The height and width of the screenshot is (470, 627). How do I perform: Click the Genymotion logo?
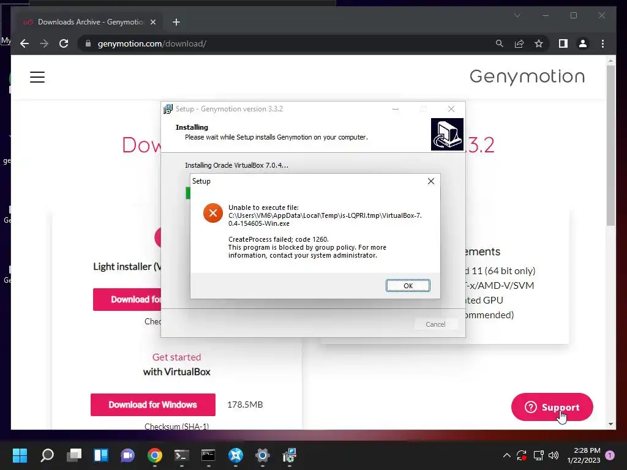tap(527, 76)
